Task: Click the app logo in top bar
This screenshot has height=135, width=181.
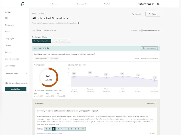Action: (x=22, y=4)
